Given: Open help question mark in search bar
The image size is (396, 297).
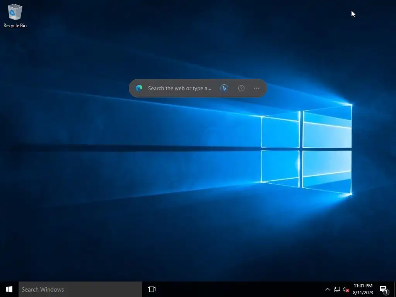Looking at the screenshot, I should pos(241,88).
